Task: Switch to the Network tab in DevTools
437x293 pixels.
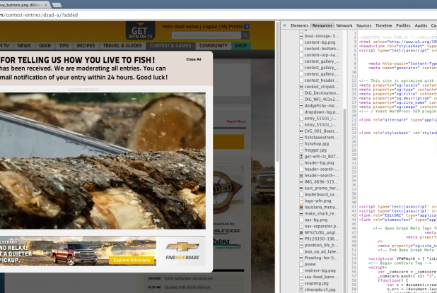Action: pos(344,25)
